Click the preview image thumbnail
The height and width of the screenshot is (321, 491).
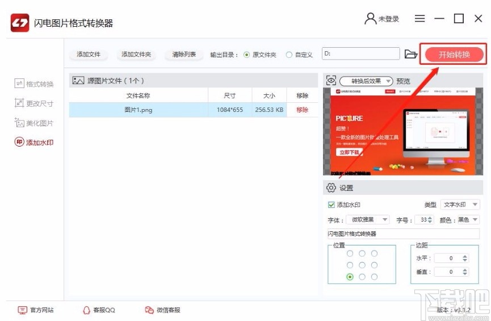[402, 131]
